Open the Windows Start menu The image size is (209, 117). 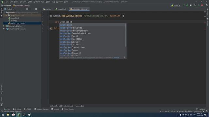(3, 115)
